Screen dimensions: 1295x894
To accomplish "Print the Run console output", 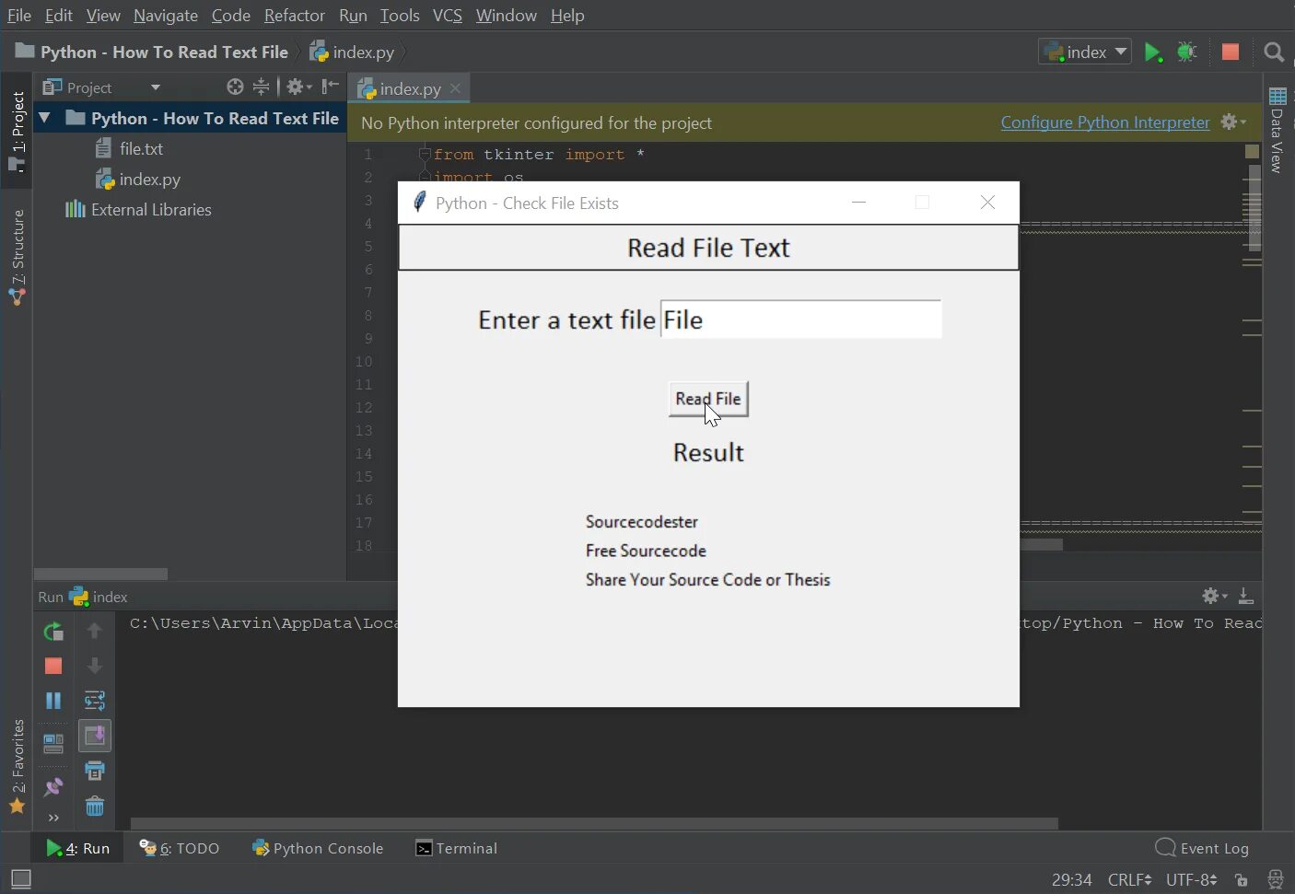I will [x=94, y=771].
